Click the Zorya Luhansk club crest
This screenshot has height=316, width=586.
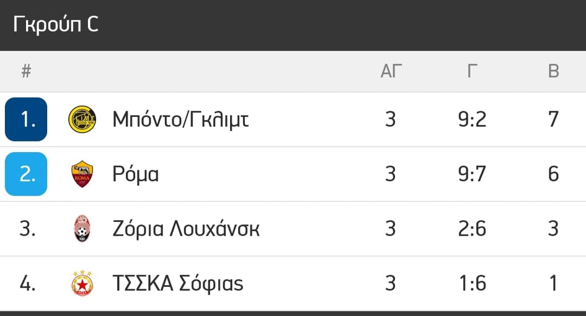coord(82,228)
